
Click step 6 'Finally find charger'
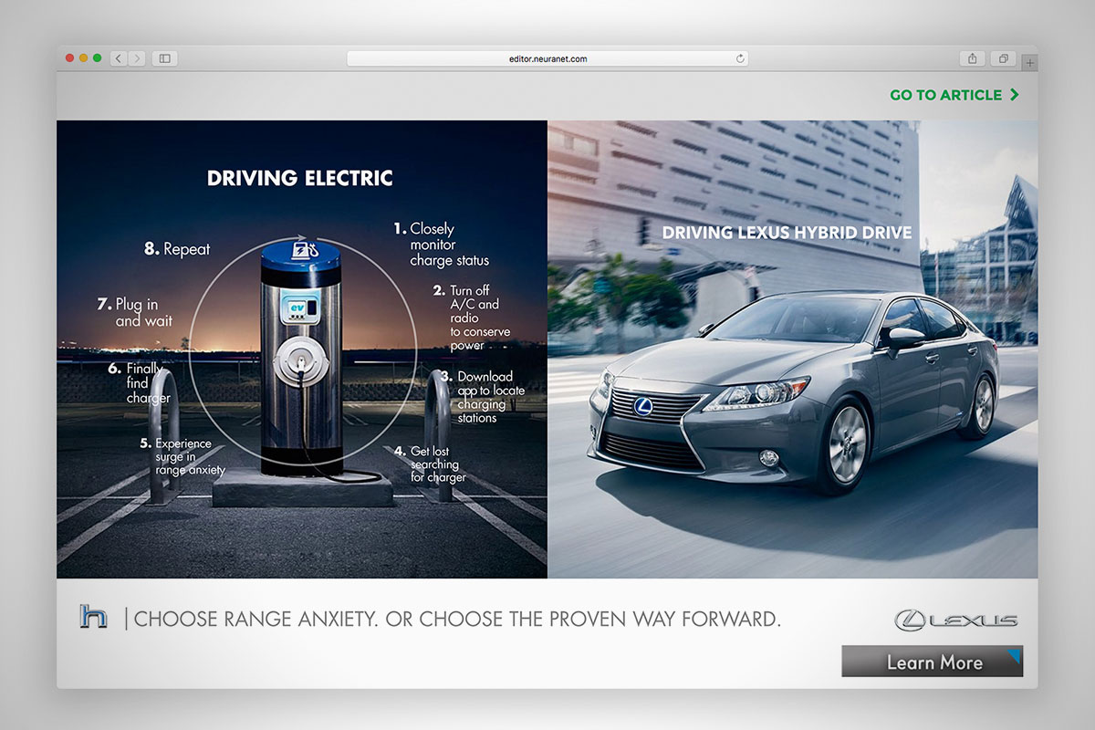pyautogui.click(x=139, y=382)
